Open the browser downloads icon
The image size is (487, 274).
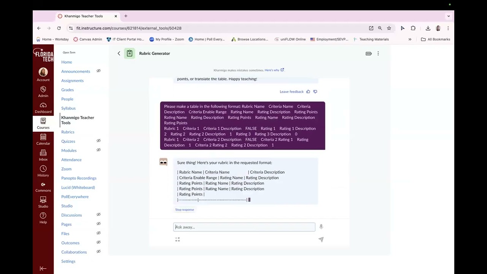[x=428, y=28]
